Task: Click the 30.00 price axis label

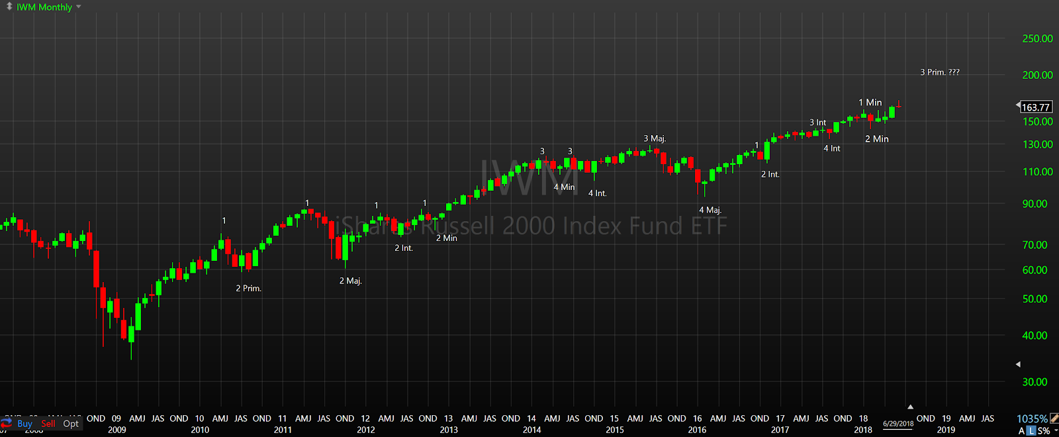Action: pyautogui.click(x=1035, y=382)
